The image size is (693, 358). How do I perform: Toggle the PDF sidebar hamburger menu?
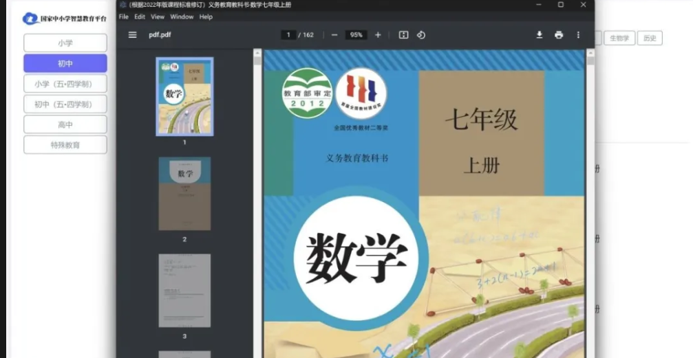(132, 35)
